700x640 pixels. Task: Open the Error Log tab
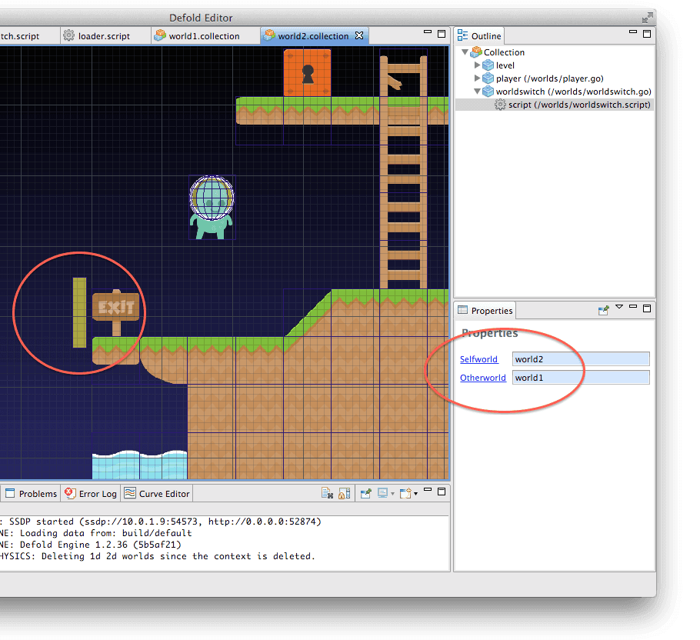pyautogui.click(x=98, y=493)
